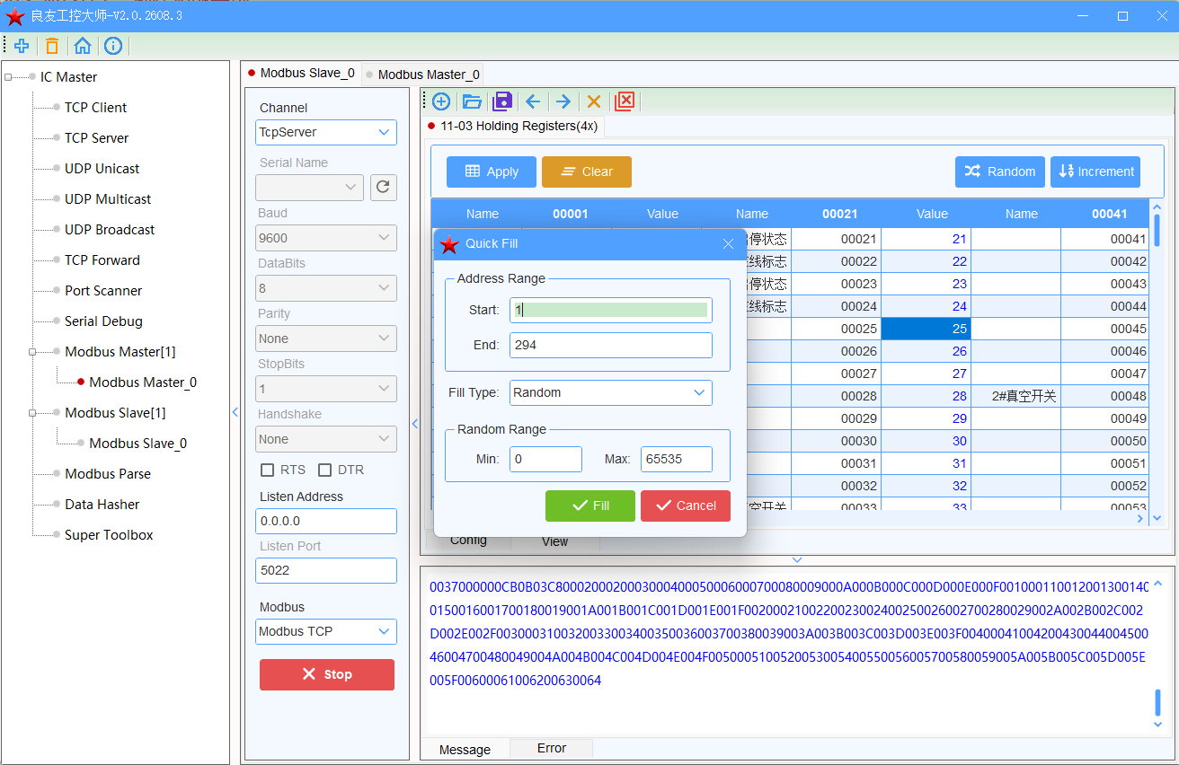Select TCP Server in the tree
Screen dimensions: 1179x765
coord(96,138)
